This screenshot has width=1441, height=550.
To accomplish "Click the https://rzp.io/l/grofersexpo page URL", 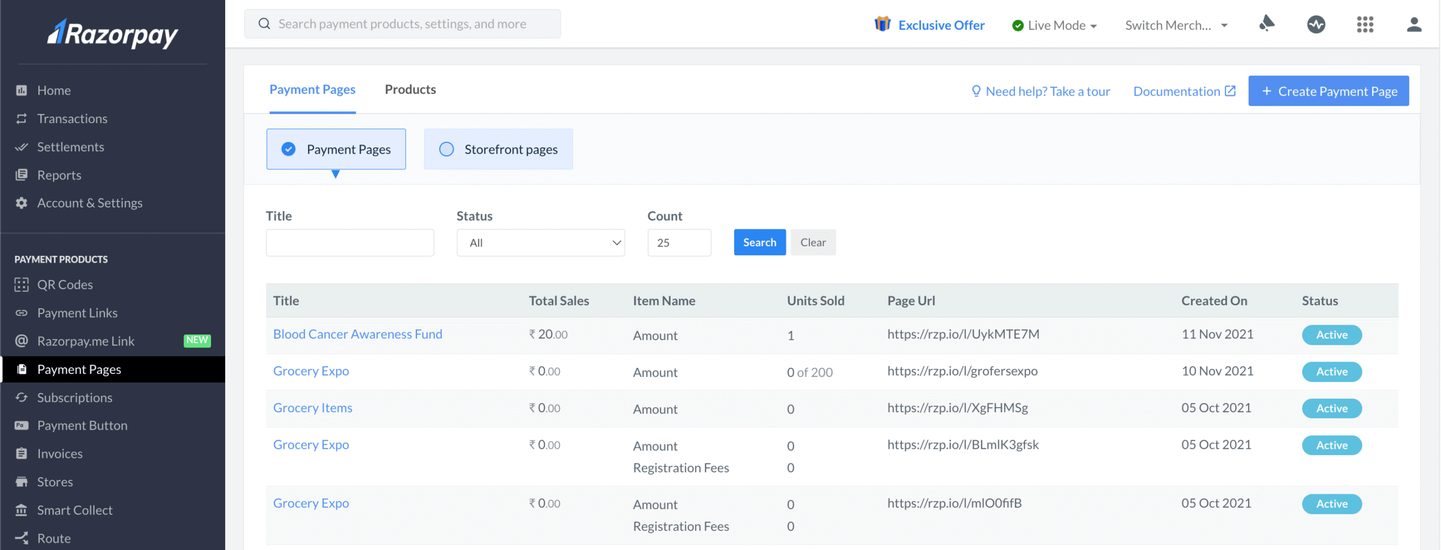I will pyautogui.click(x=962, y=371).
